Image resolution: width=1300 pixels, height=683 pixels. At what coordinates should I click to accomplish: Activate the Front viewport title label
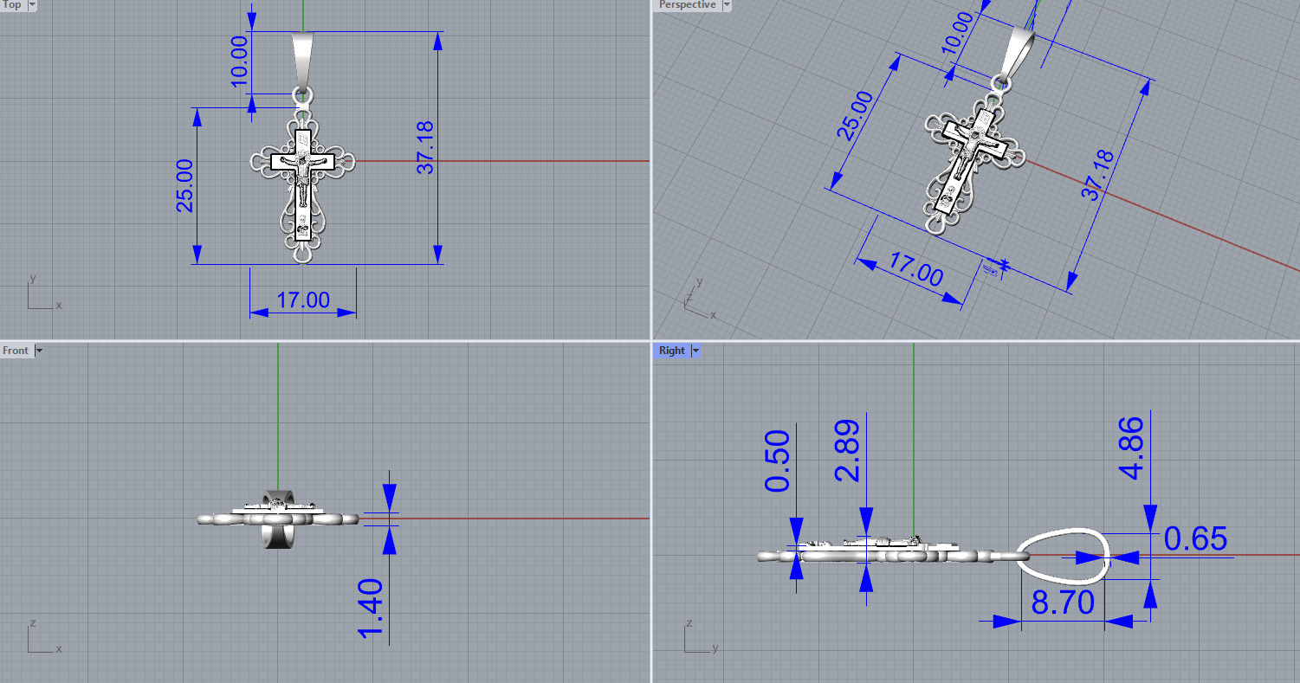16,351
